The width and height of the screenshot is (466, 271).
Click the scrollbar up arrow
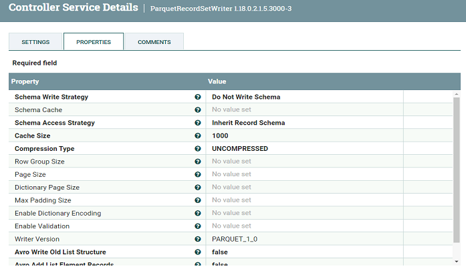pos(457,94)
